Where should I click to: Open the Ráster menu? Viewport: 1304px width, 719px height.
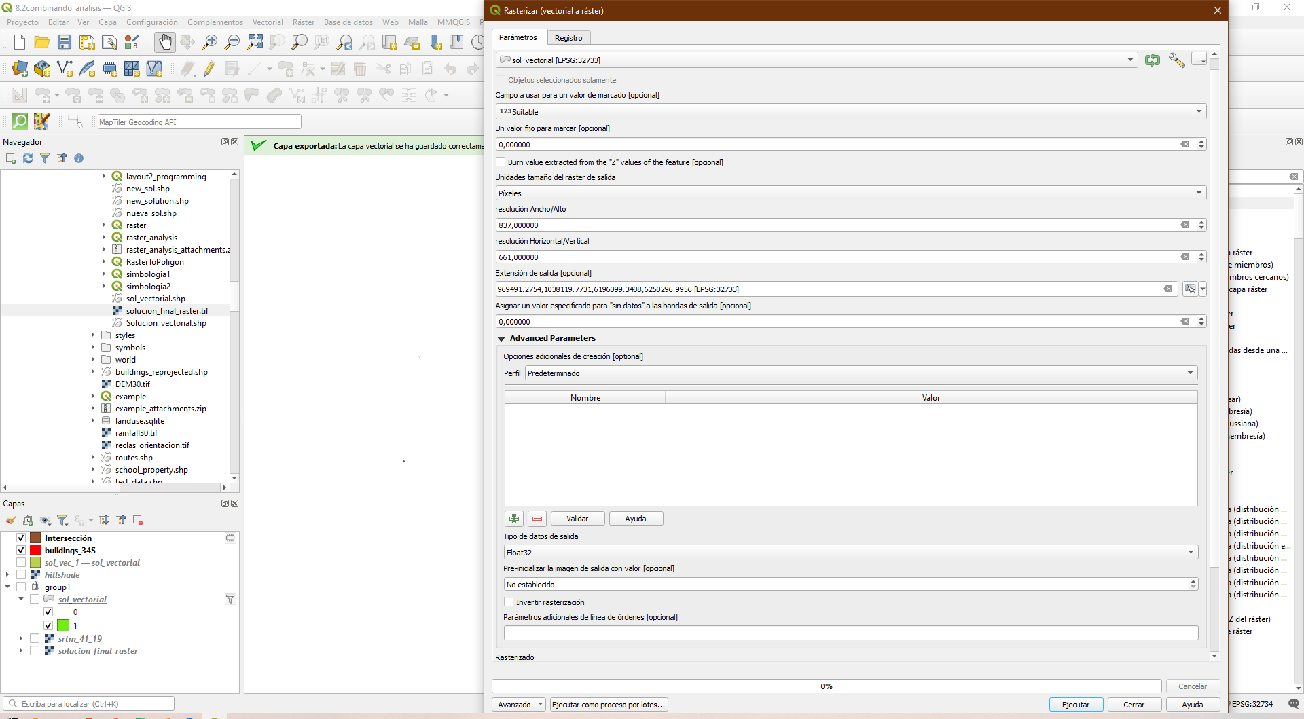[x=304, y=22]
